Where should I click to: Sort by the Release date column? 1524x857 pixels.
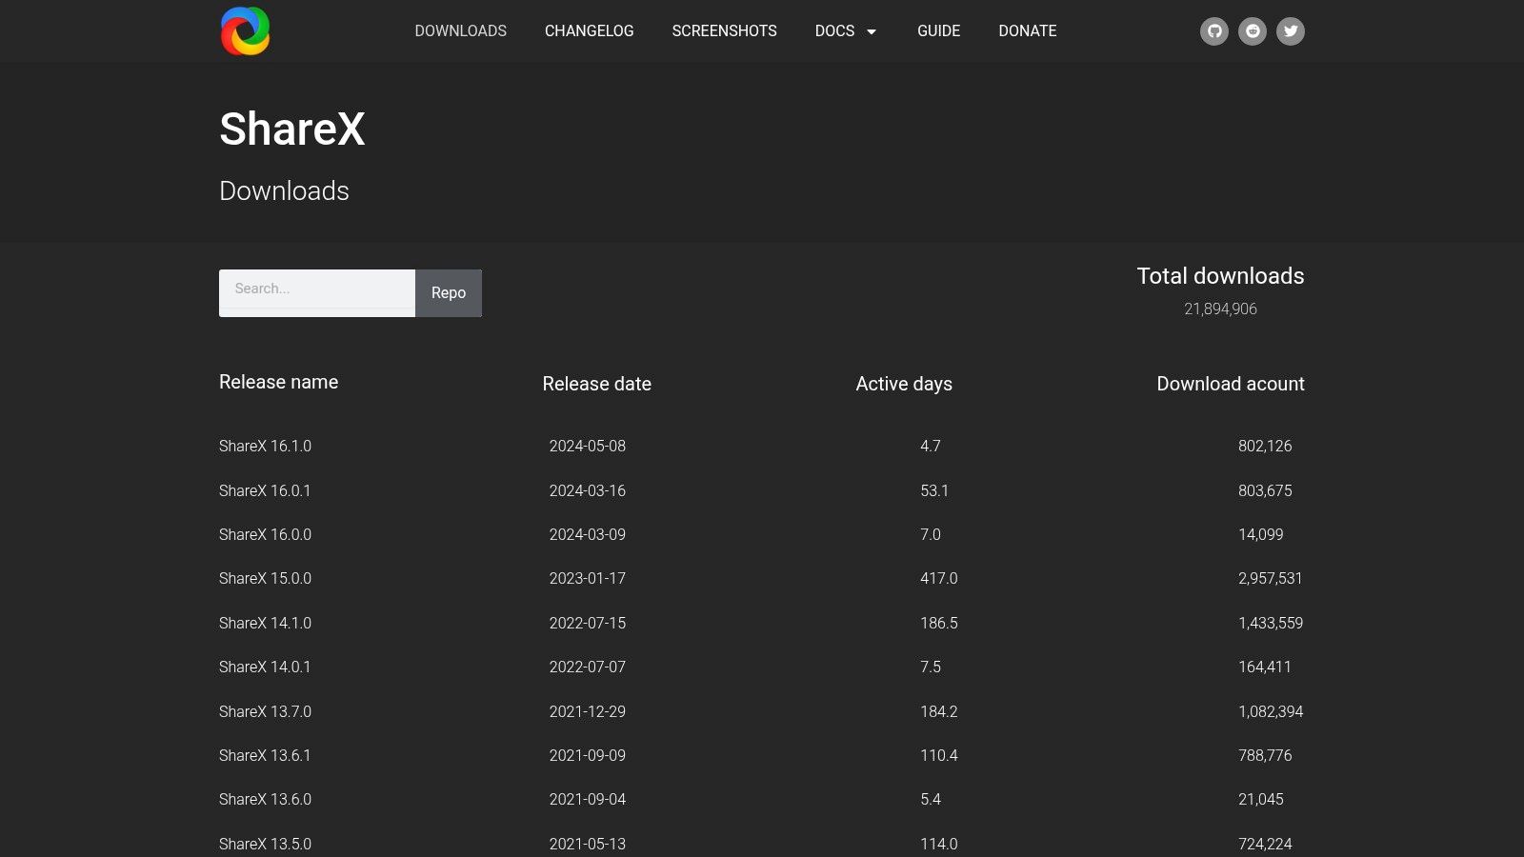click(596, 384)
